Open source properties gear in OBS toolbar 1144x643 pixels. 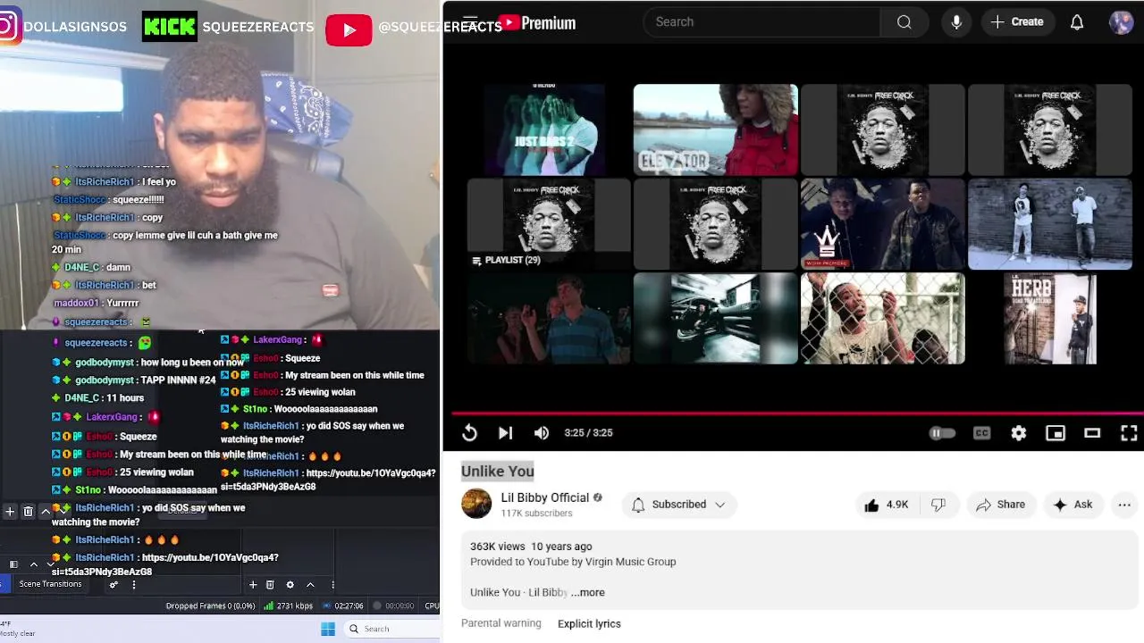click(290, 585)
